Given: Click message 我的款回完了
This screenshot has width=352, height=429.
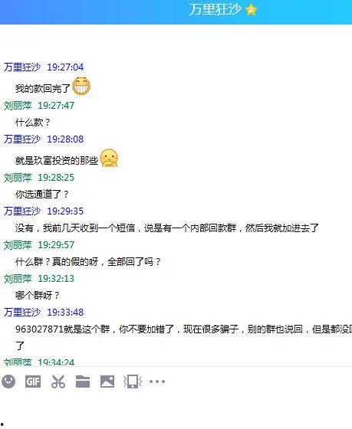Looking at the screenshot, I should [x=43, y=89].
